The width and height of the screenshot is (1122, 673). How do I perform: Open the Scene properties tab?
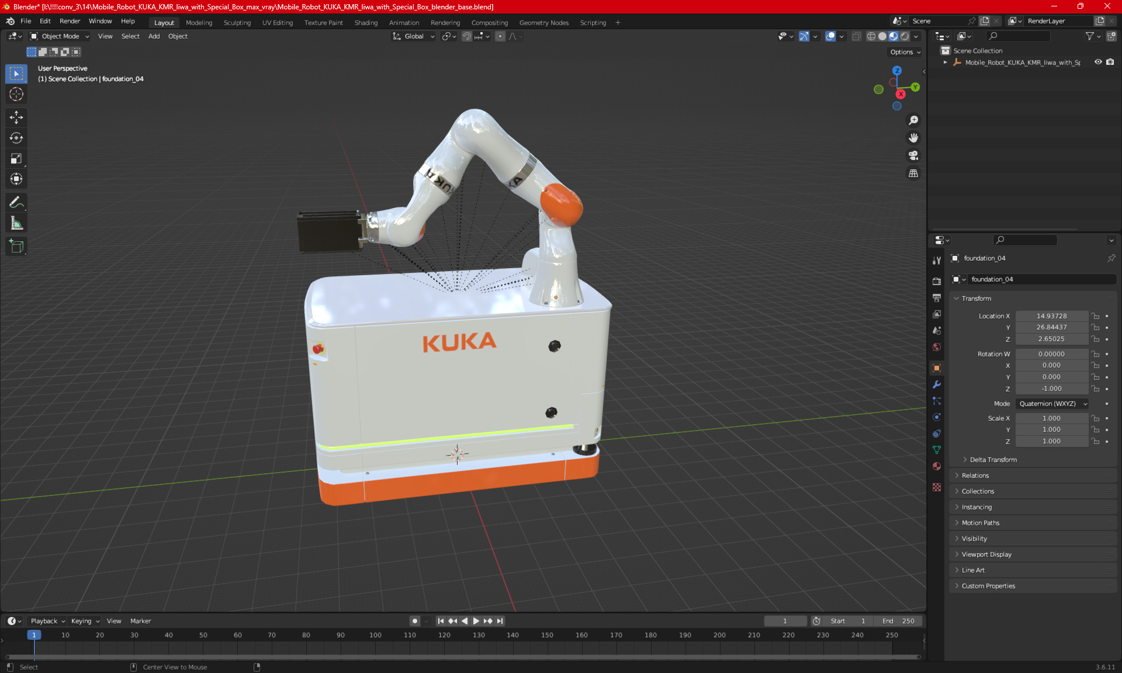pos(937,331)
